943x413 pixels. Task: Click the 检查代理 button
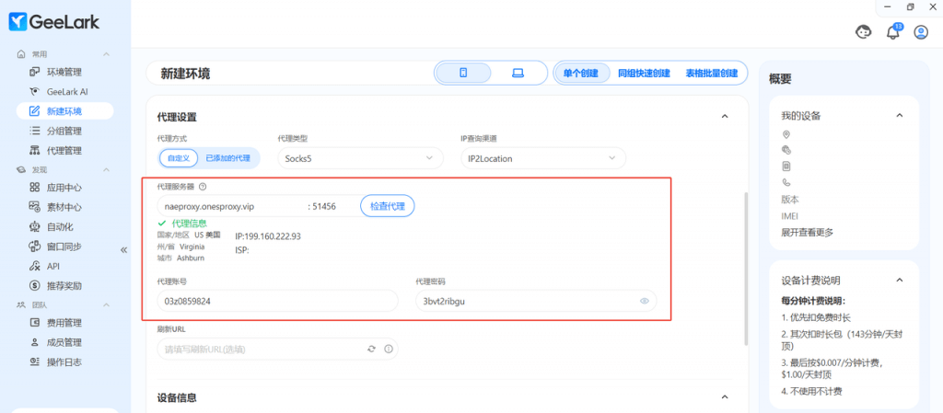tap(387, 206)
